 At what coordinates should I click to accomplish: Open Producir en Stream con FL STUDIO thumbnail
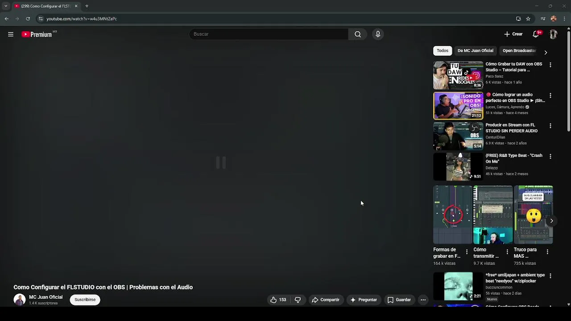tap(458, 136)
